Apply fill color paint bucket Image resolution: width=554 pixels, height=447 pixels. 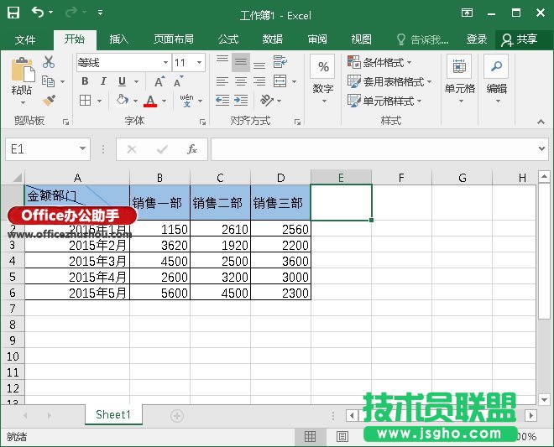[123, 101]
